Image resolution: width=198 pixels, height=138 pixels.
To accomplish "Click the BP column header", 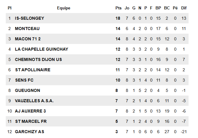I will [158, 8].
